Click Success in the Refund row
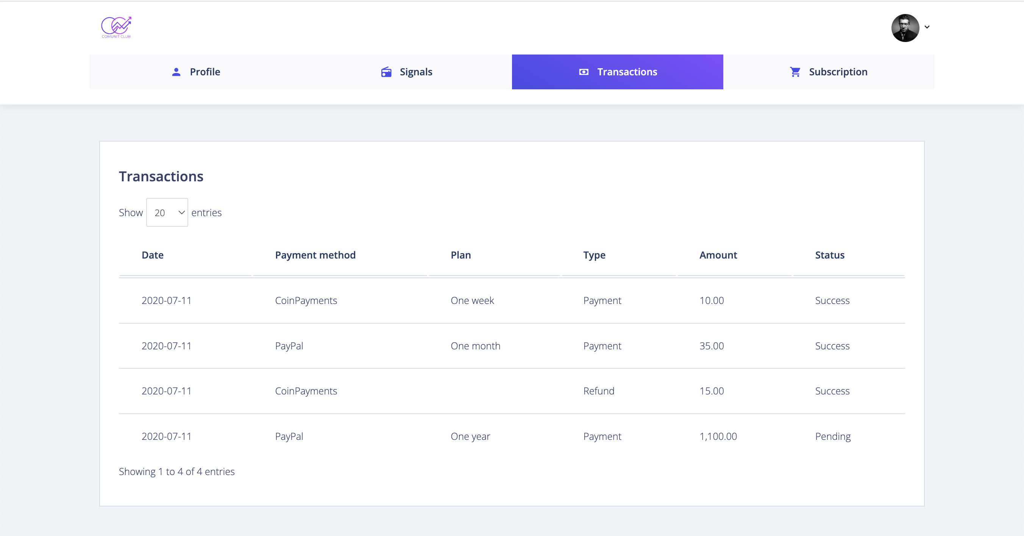This screenshot has height=536, width=1024. 832,391
